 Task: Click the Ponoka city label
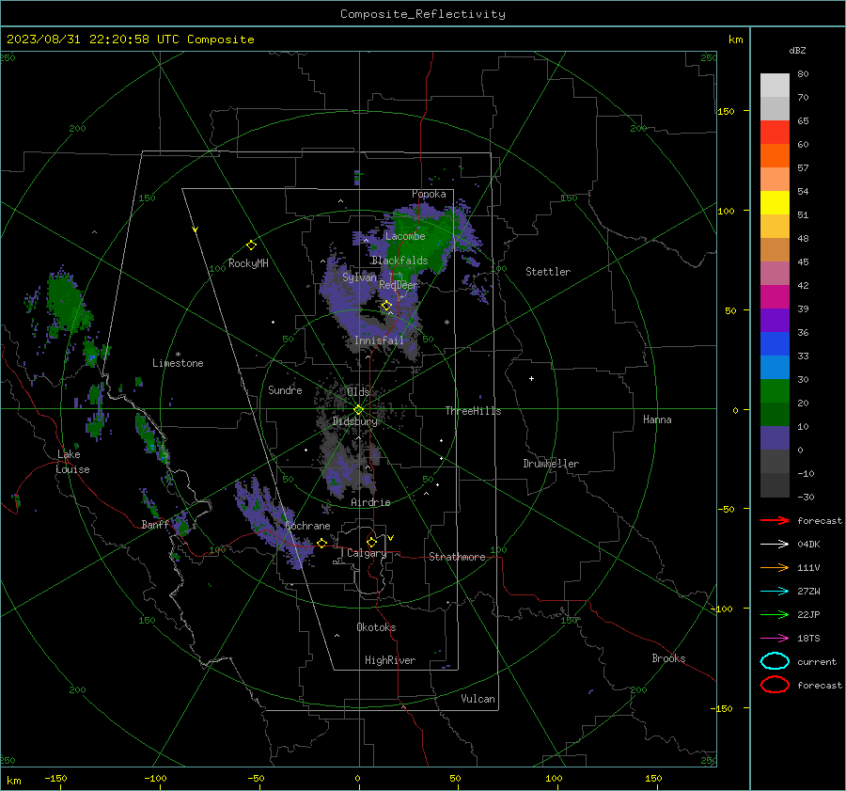pyautogui.click(x=429, y=194)
